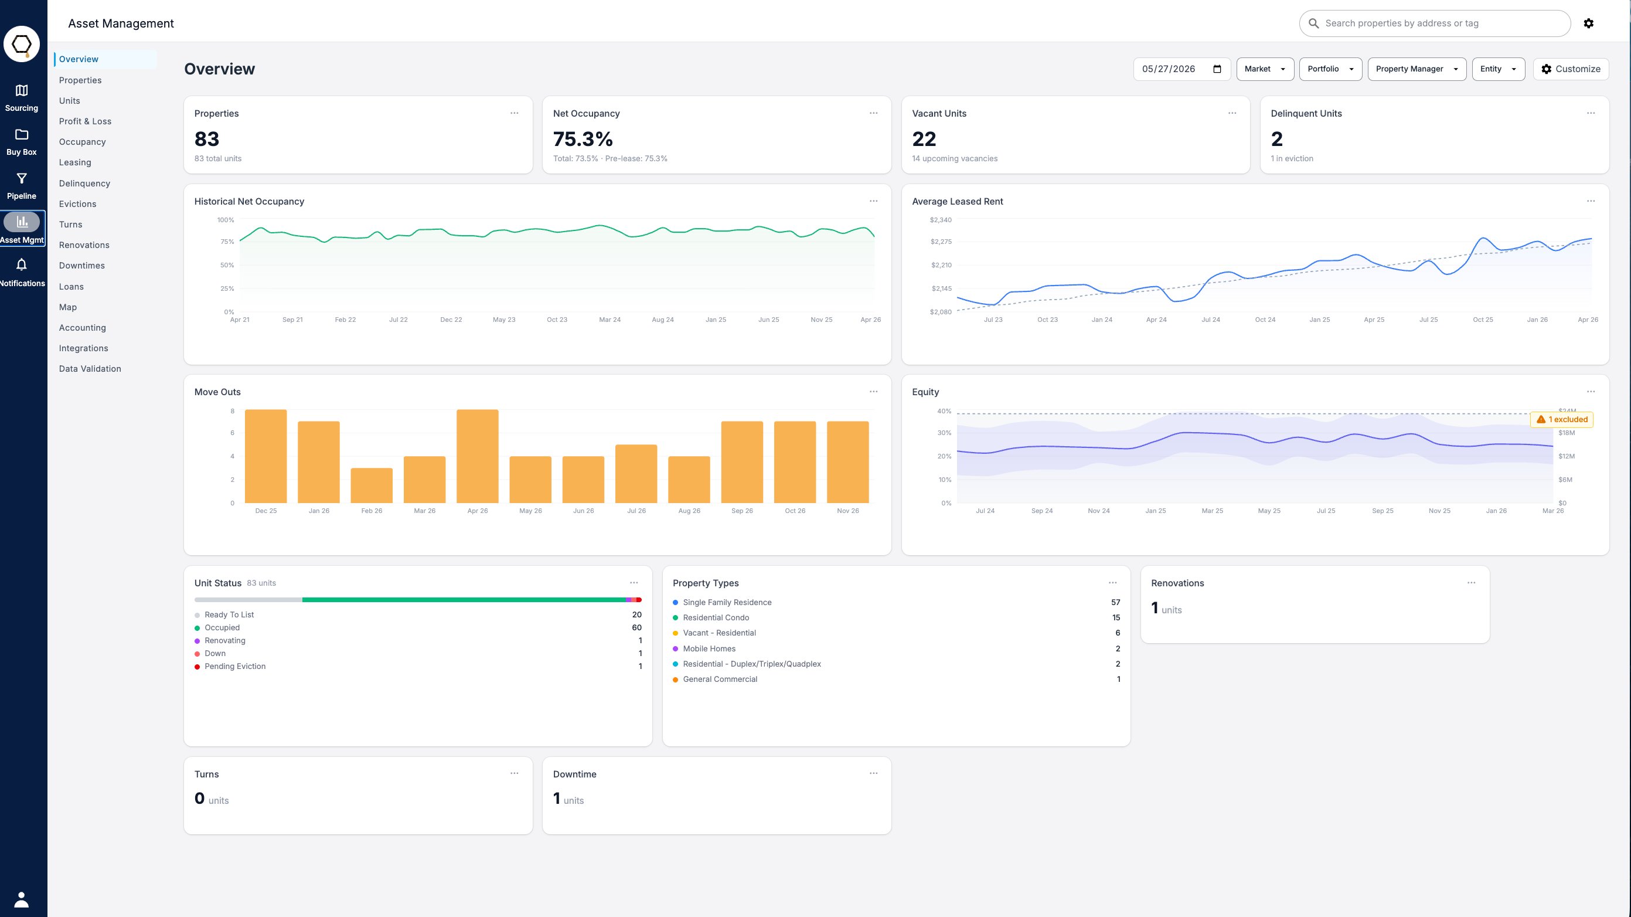Screen dimensions: 1631x917
Task: Open Unit Status card options menu
Action: click(x=634, y=583)
